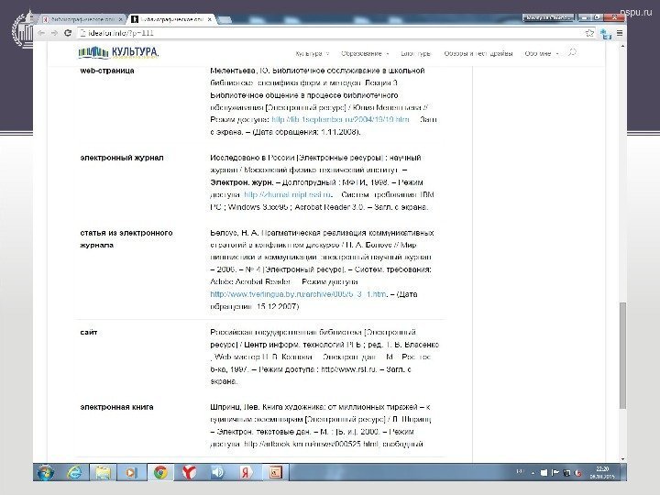
Task: Click the site search magnifier icon
Action: [572, 52]
